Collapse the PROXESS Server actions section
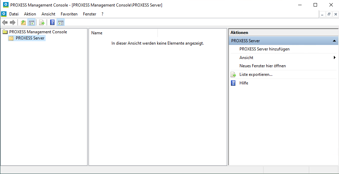The width and height of the screenshot is (339, 174). tap(334, 40)
